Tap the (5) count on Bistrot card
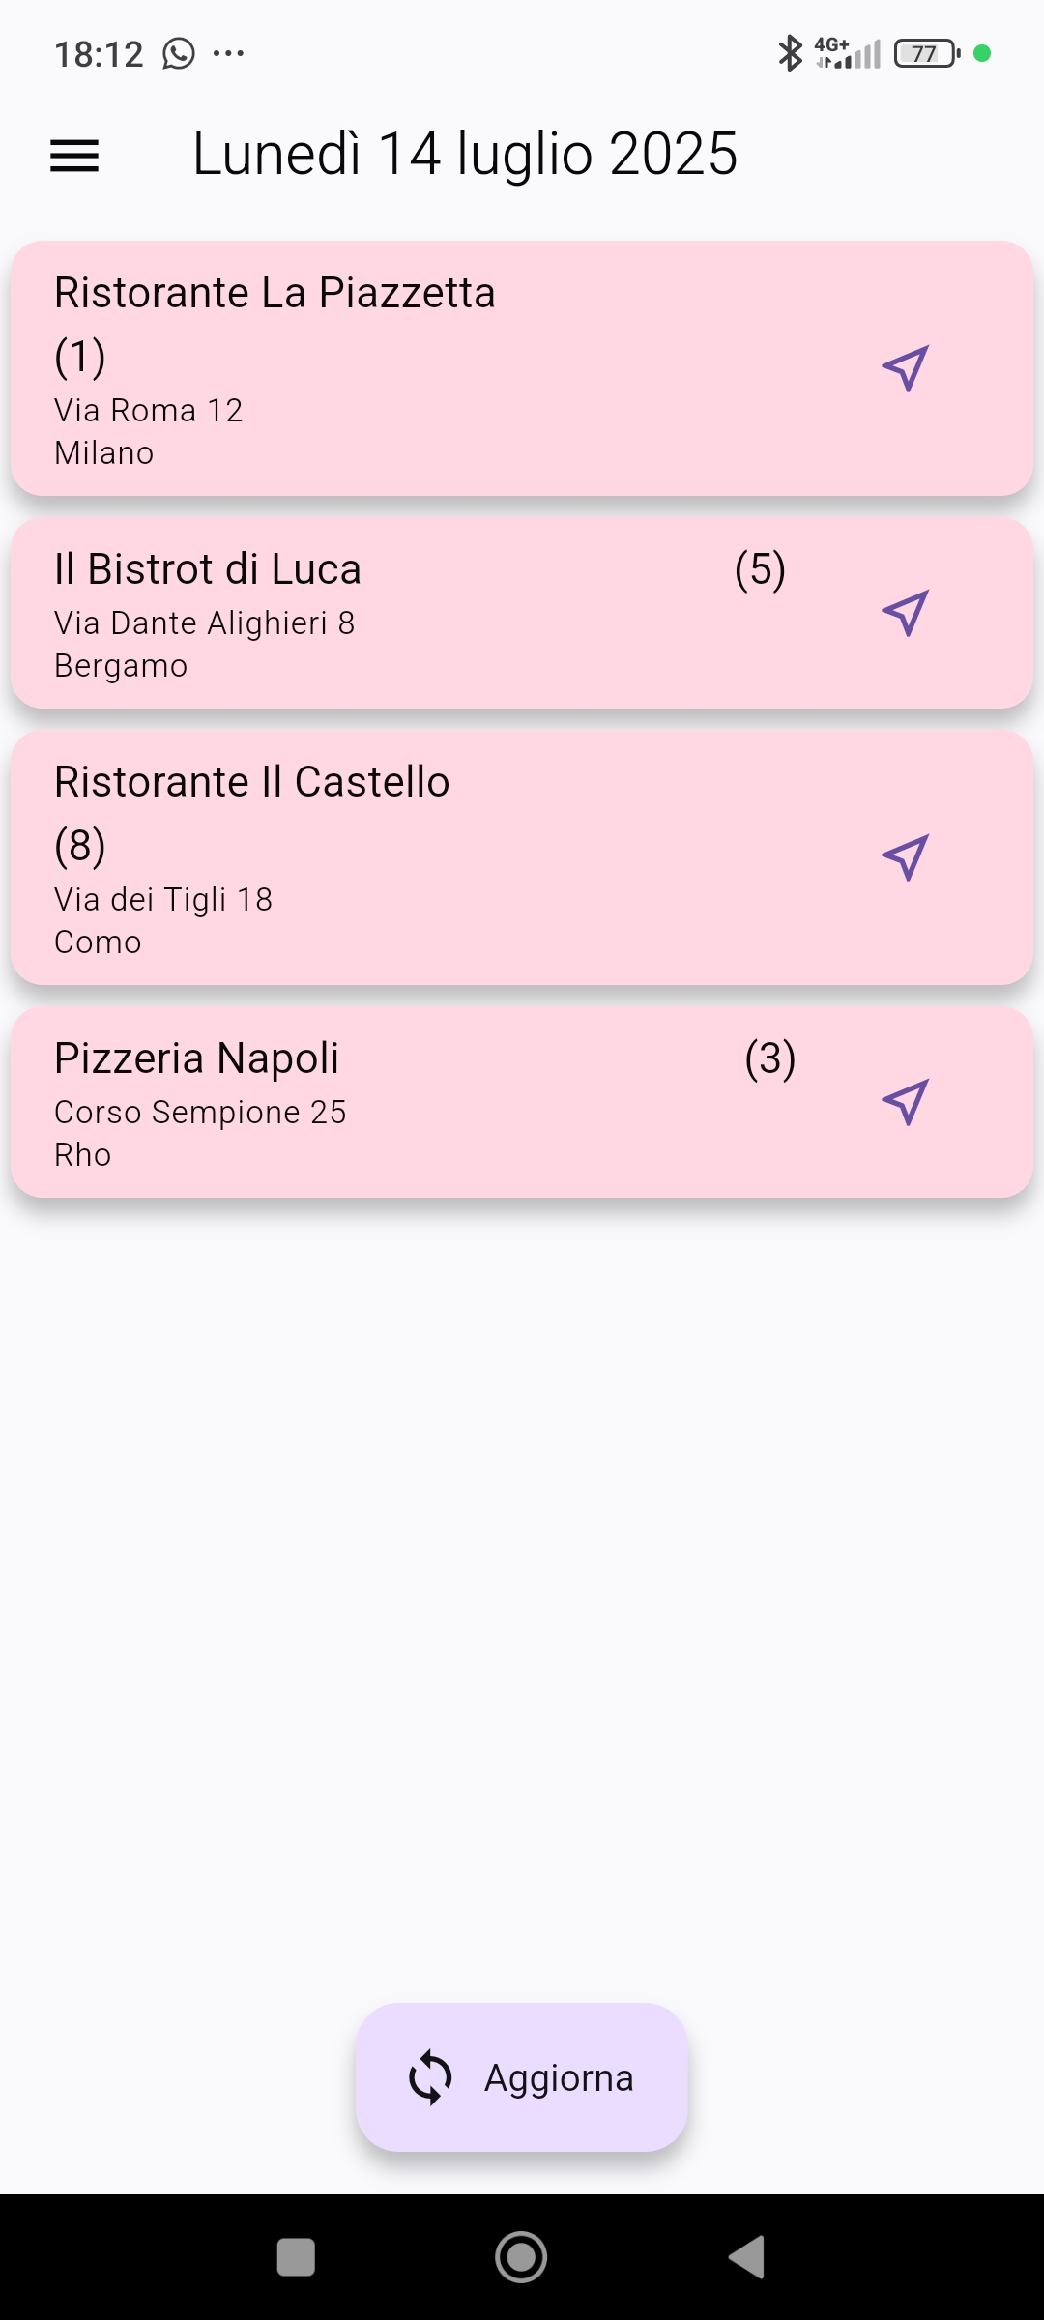This screenshot has width=1044, height=2320. pyautogui.click(x=760, y=570)
